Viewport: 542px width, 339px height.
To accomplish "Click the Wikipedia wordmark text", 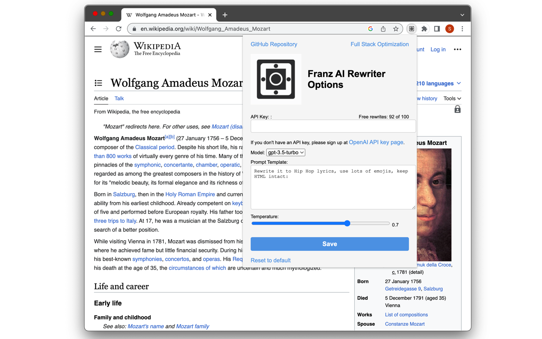I will pos(157,46).
